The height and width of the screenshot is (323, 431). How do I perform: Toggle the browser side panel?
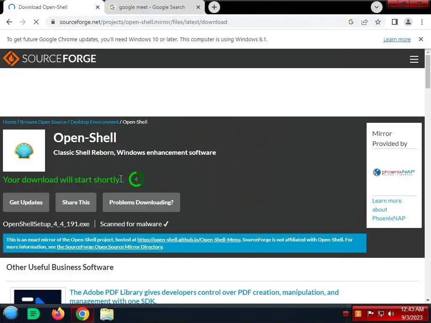click(x=395, y=22)
